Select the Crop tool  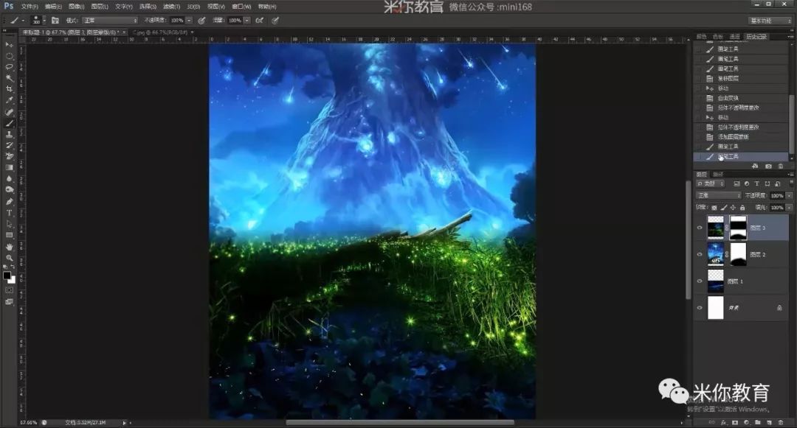[9, 89]
